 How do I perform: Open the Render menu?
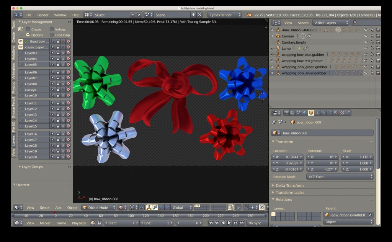click(43, 15)
